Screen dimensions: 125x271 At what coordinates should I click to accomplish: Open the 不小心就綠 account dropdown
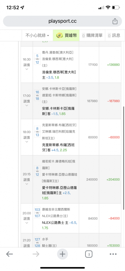coord(37,36)
